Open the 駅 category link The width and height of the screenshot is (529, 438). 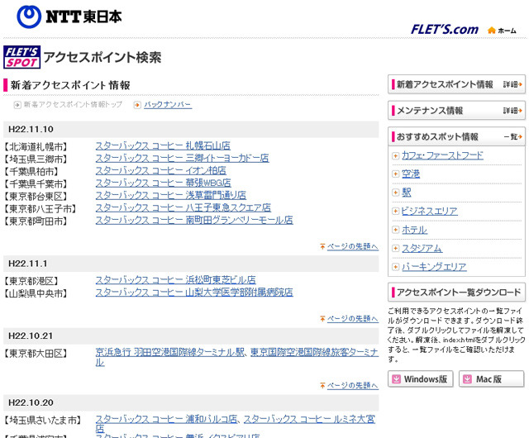click(x=406, y=193)
